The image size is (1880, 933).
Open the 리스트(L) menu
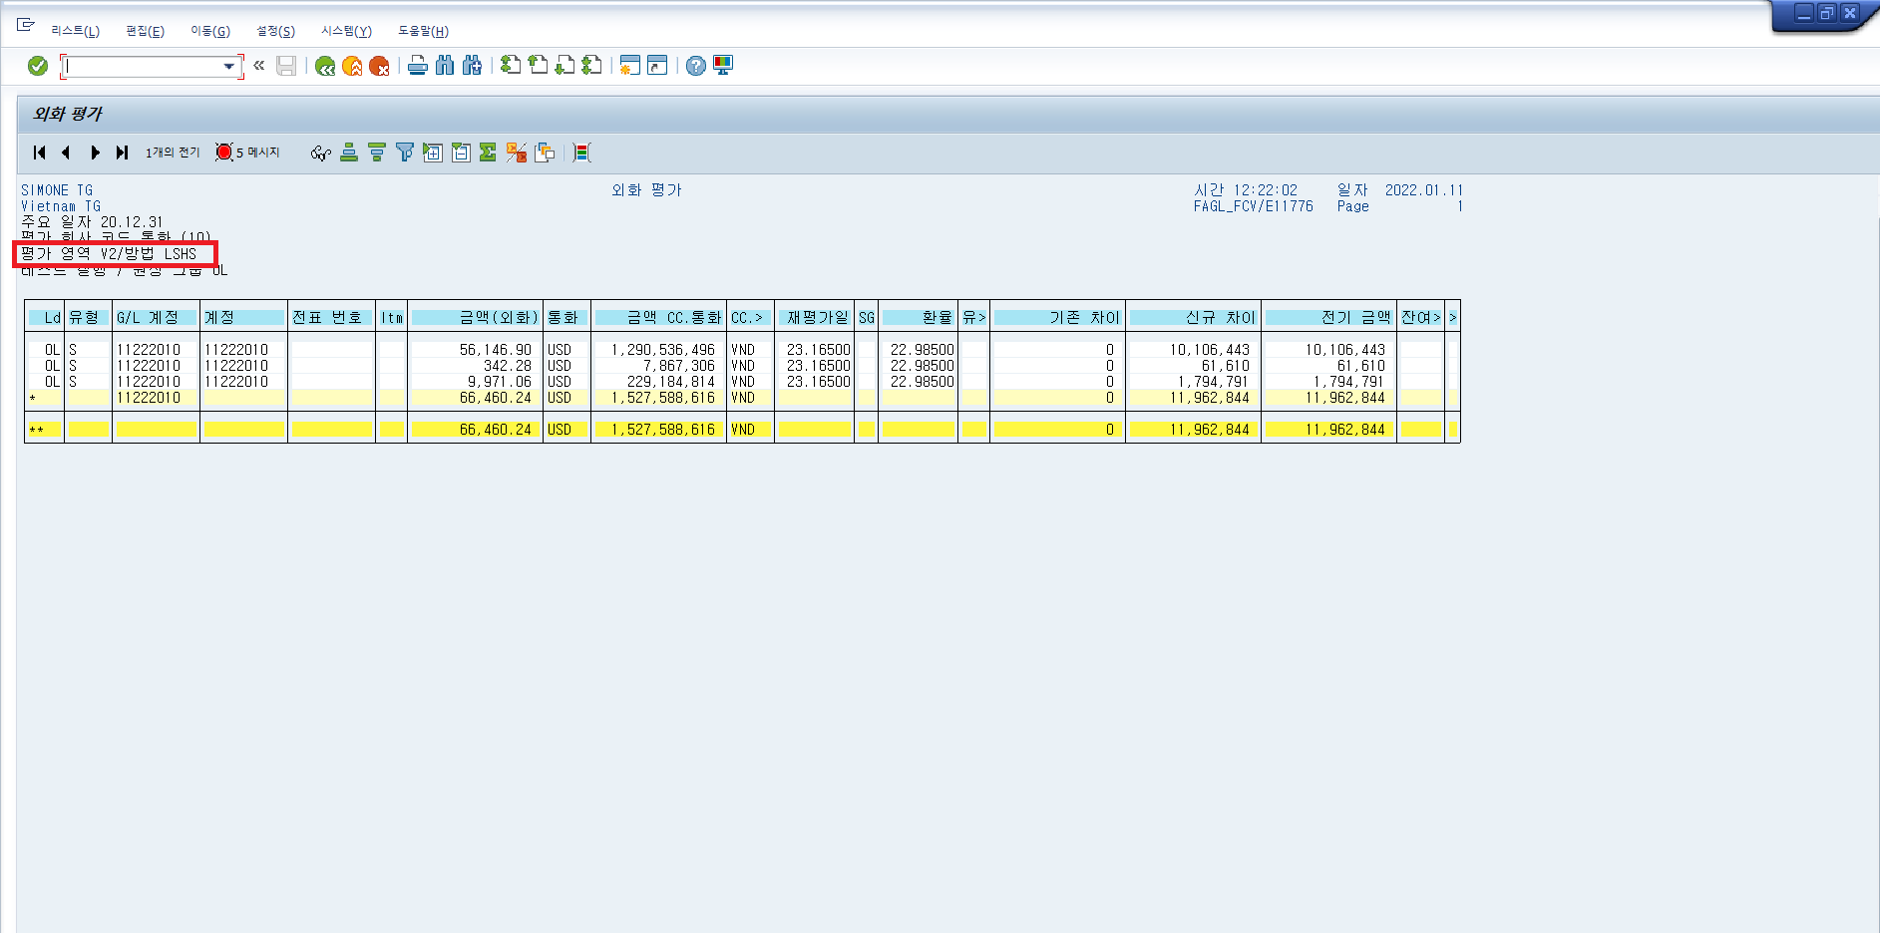pos(76,31)
